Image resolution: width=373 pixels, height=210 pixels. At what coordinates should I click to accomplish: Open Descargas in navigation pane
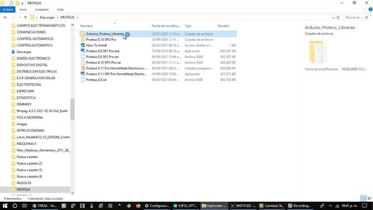point(24,52)
